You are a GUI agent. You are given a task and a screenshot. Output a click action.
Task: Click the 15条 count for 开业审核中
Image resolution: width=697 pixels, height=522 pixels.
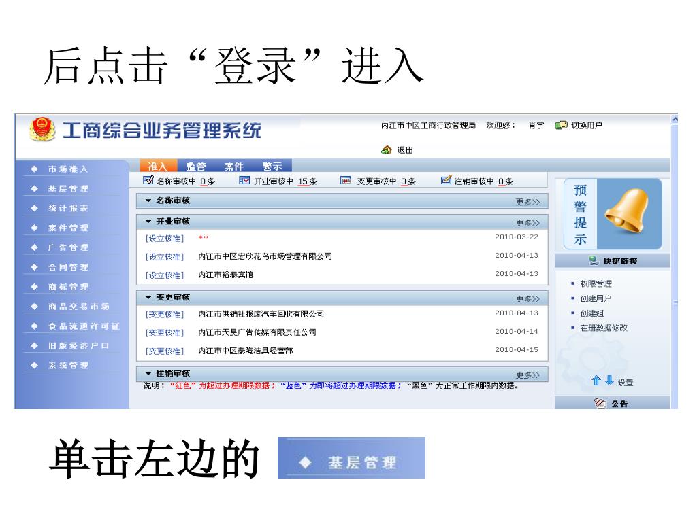tap(308, 181)
